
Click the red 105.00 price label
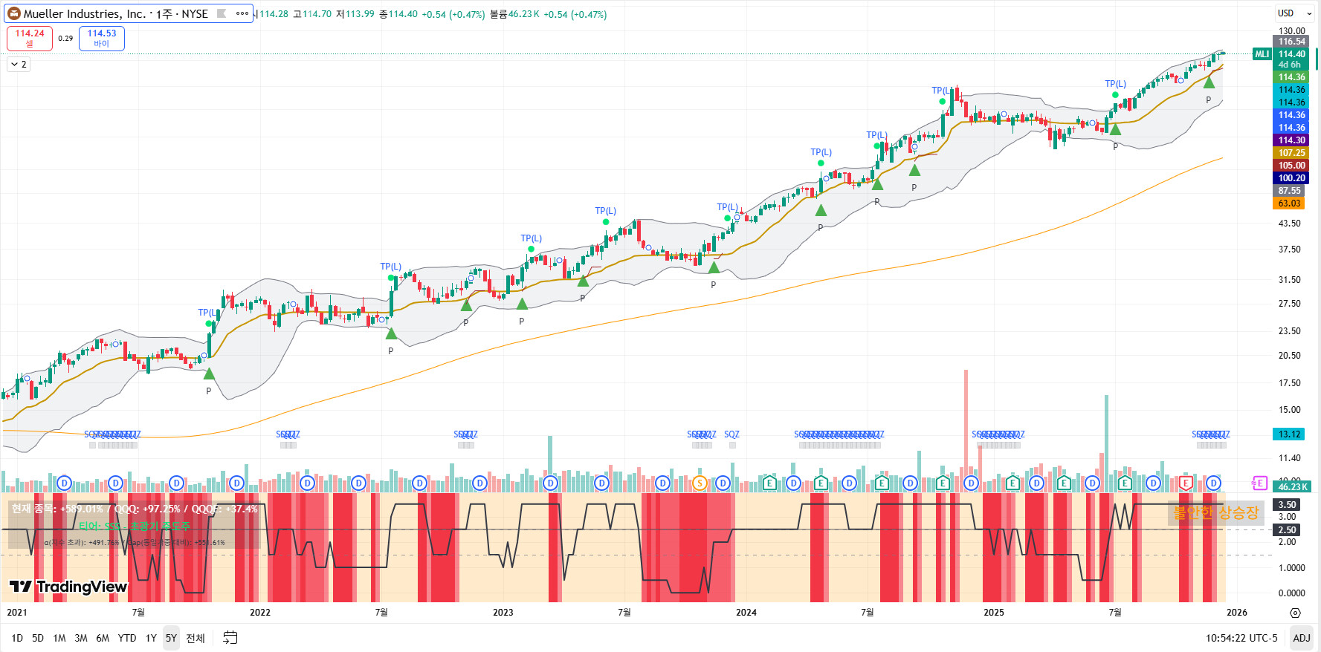pos(1291,166)
